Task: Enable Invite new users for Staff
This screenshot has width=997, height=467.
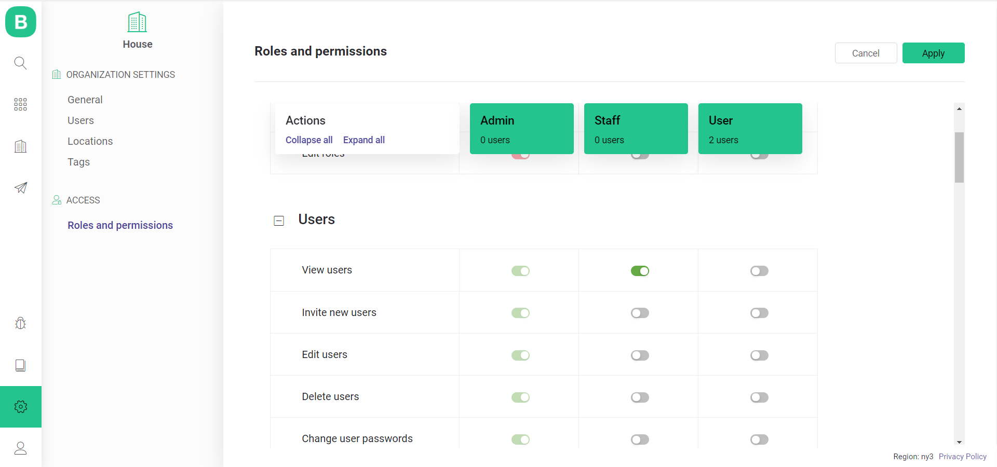Action: [640, 313]
